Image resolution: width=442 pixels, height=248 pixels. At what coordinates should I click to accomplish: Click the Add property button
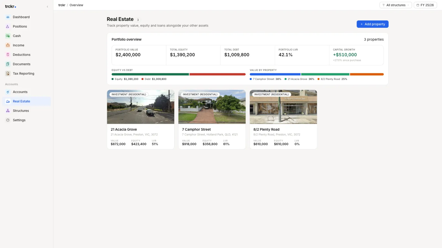coord(372,24)
